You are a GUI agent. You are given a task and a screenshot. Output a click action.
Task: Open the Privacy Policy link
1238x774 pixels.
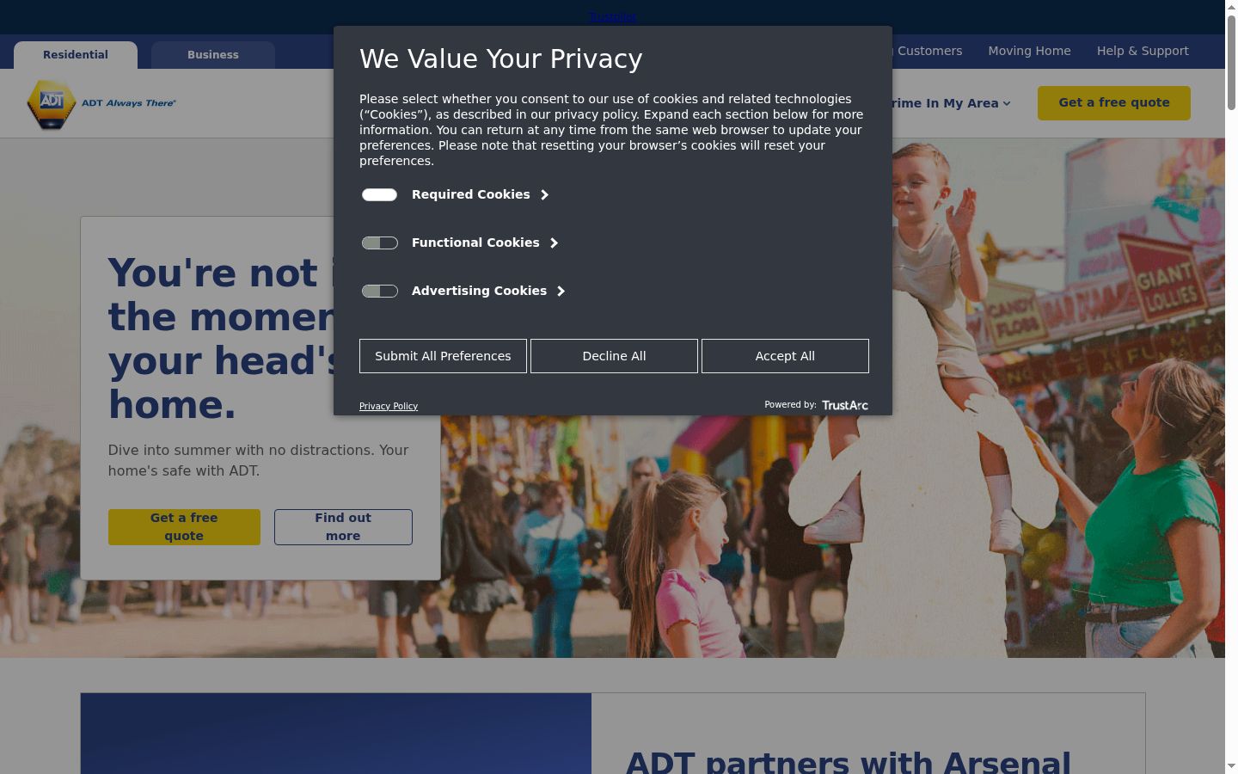coord(389,406)
